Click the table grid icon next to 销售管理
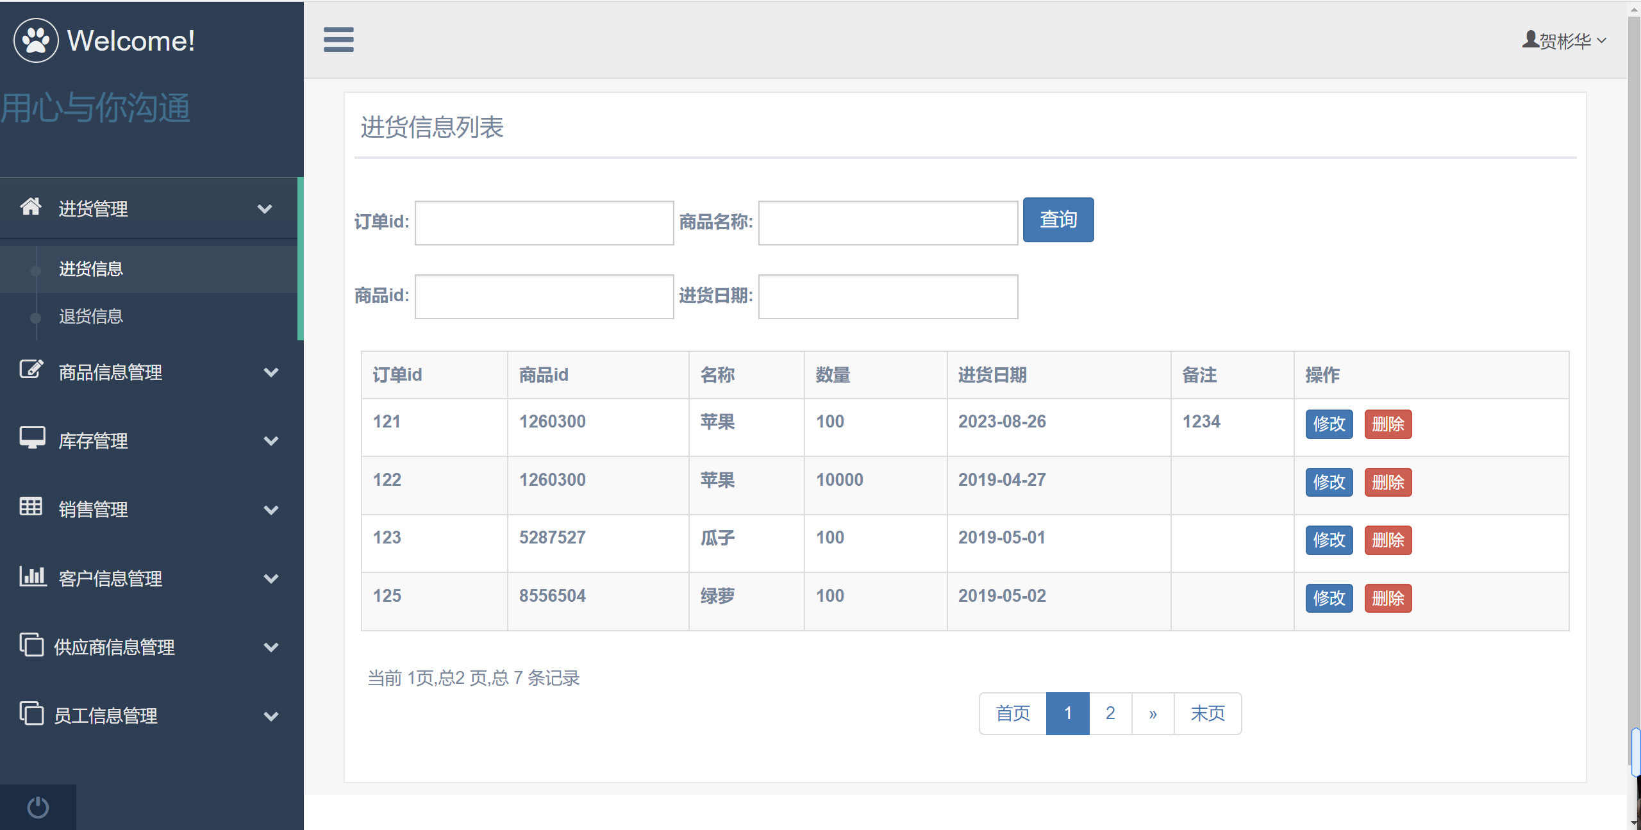 (31, 506)
